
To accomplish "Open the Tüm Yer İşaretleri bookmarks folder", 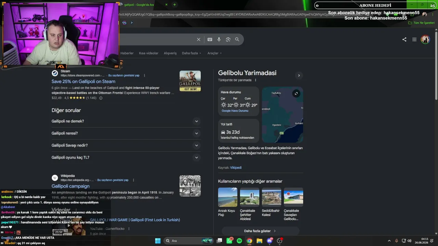I will coord(421,23).
